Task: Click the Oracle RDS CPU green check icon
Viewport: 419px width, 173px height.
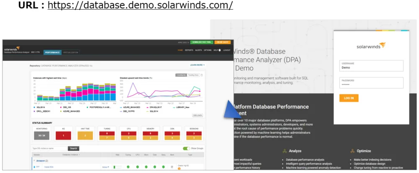Action: click(x=137, y=167)
